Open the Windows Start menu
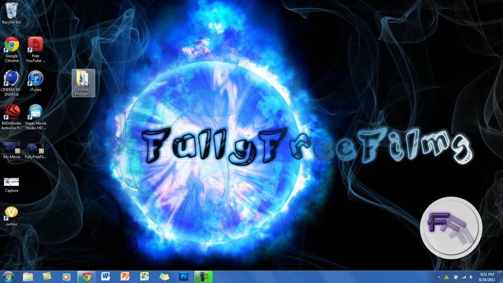The width and height of the screenshot is (503, 283). [x=8, y=277]
